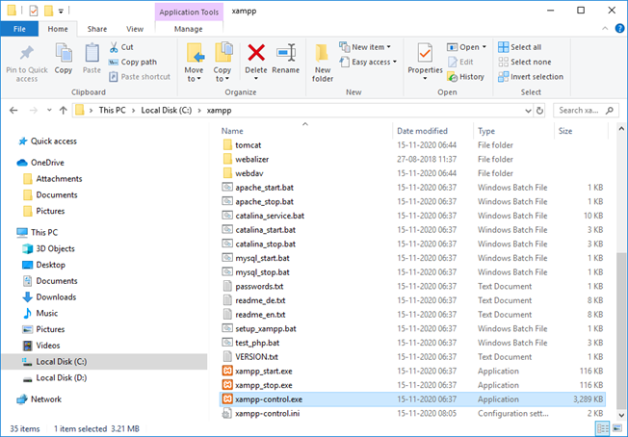Click the Search xampp box

(x=586, y=111)
